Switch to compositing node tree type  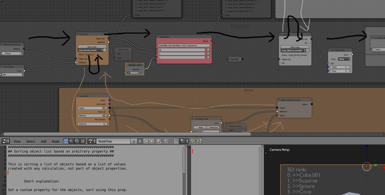point(77,141)
